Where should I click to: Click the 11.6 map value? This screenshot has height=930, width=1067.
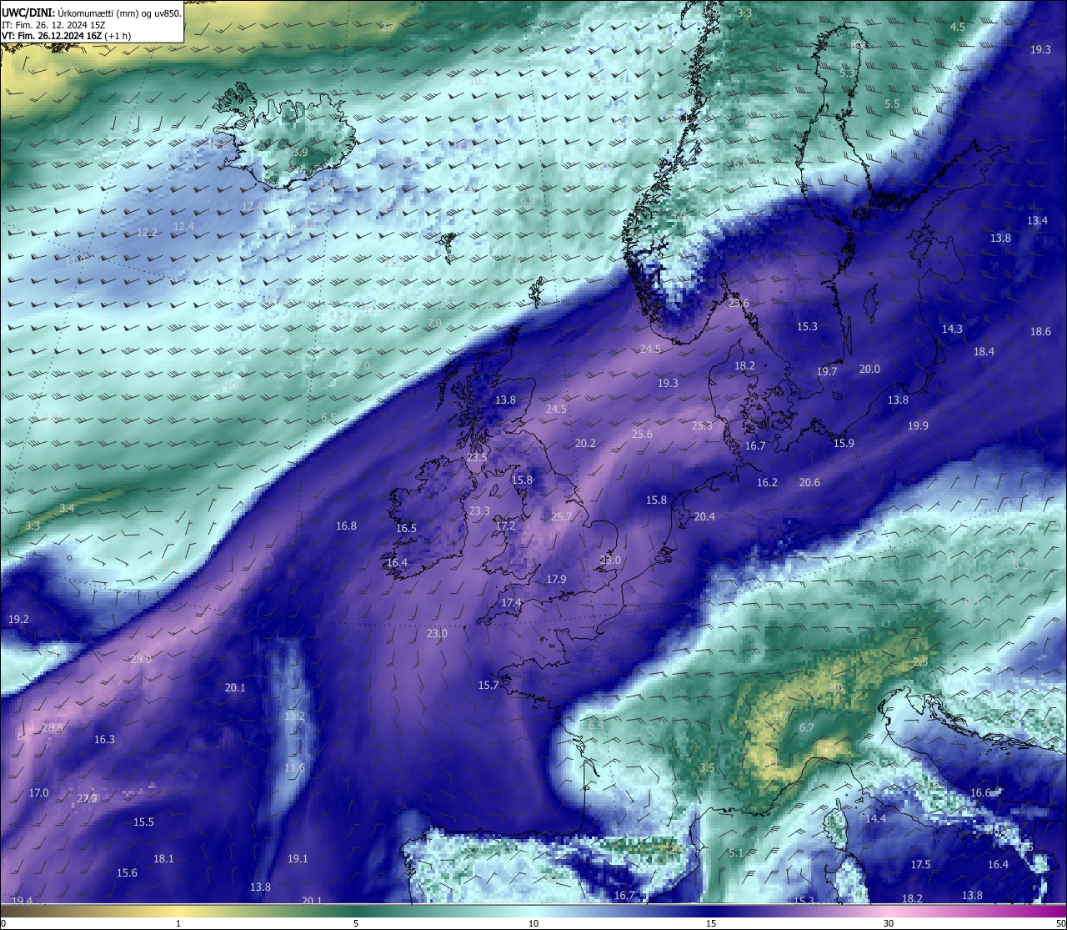pos(294,767)
